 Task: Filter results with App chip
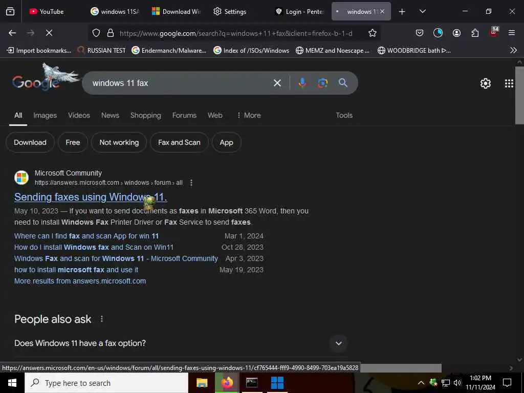[x=226, y=142]
